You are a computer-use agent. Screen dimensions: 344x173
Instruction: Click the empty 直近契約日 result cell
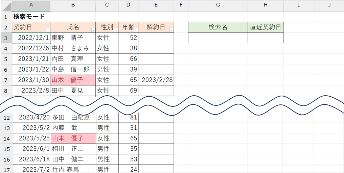click(266, 38)
